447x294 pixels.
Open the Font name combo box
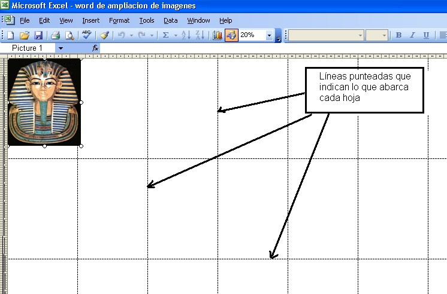326,35
